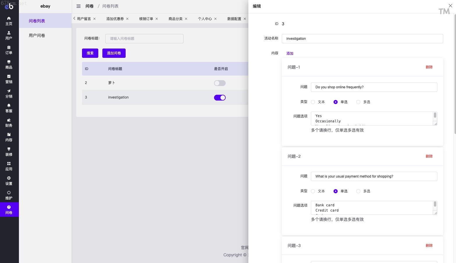Click the 添加问卷 button
456x263 pixels.
coord(114,53)
